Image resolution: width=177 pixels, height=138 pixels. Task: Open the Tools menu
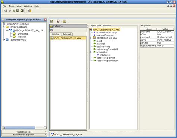pos(12,6)
